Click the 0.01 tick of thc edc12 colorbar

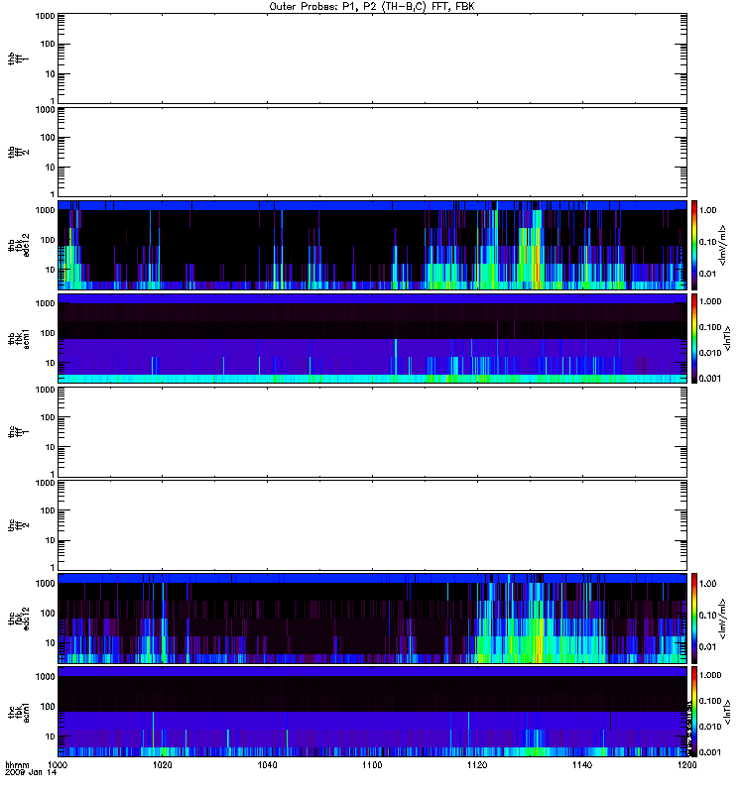(x=708, y=647)
